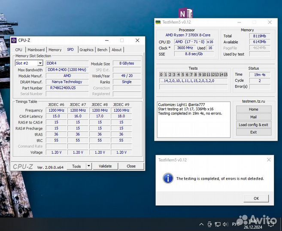Click the Home button in TestMem5

[x=254, y=109]
